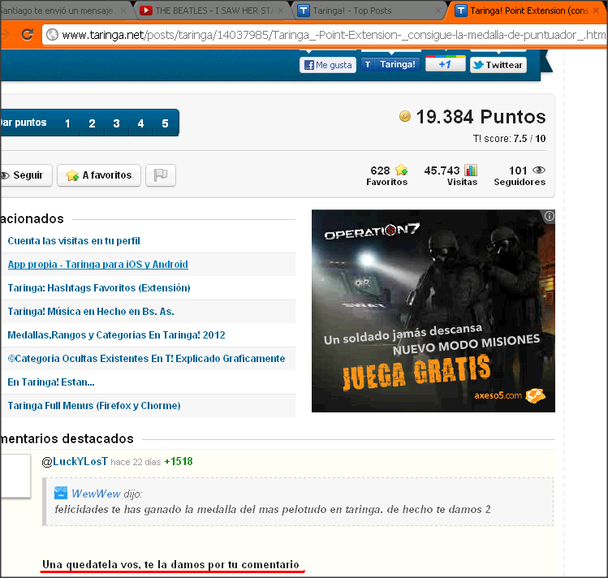Open related post Cuenta las visitas en tu perfil
This screenshot has height=578, width=608.
74,241
